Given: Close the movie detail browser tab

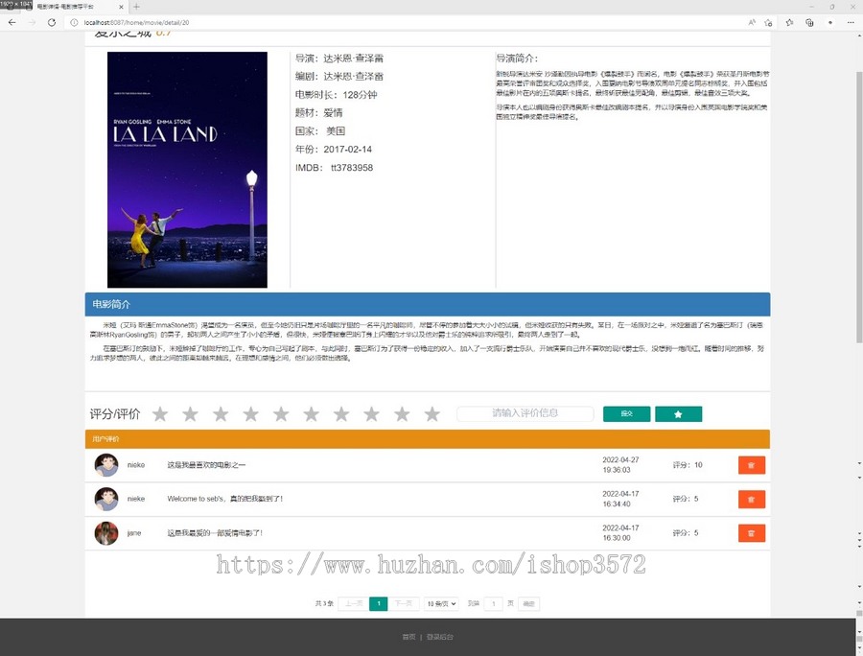Looking at the screenshot, I should point(121,7).
